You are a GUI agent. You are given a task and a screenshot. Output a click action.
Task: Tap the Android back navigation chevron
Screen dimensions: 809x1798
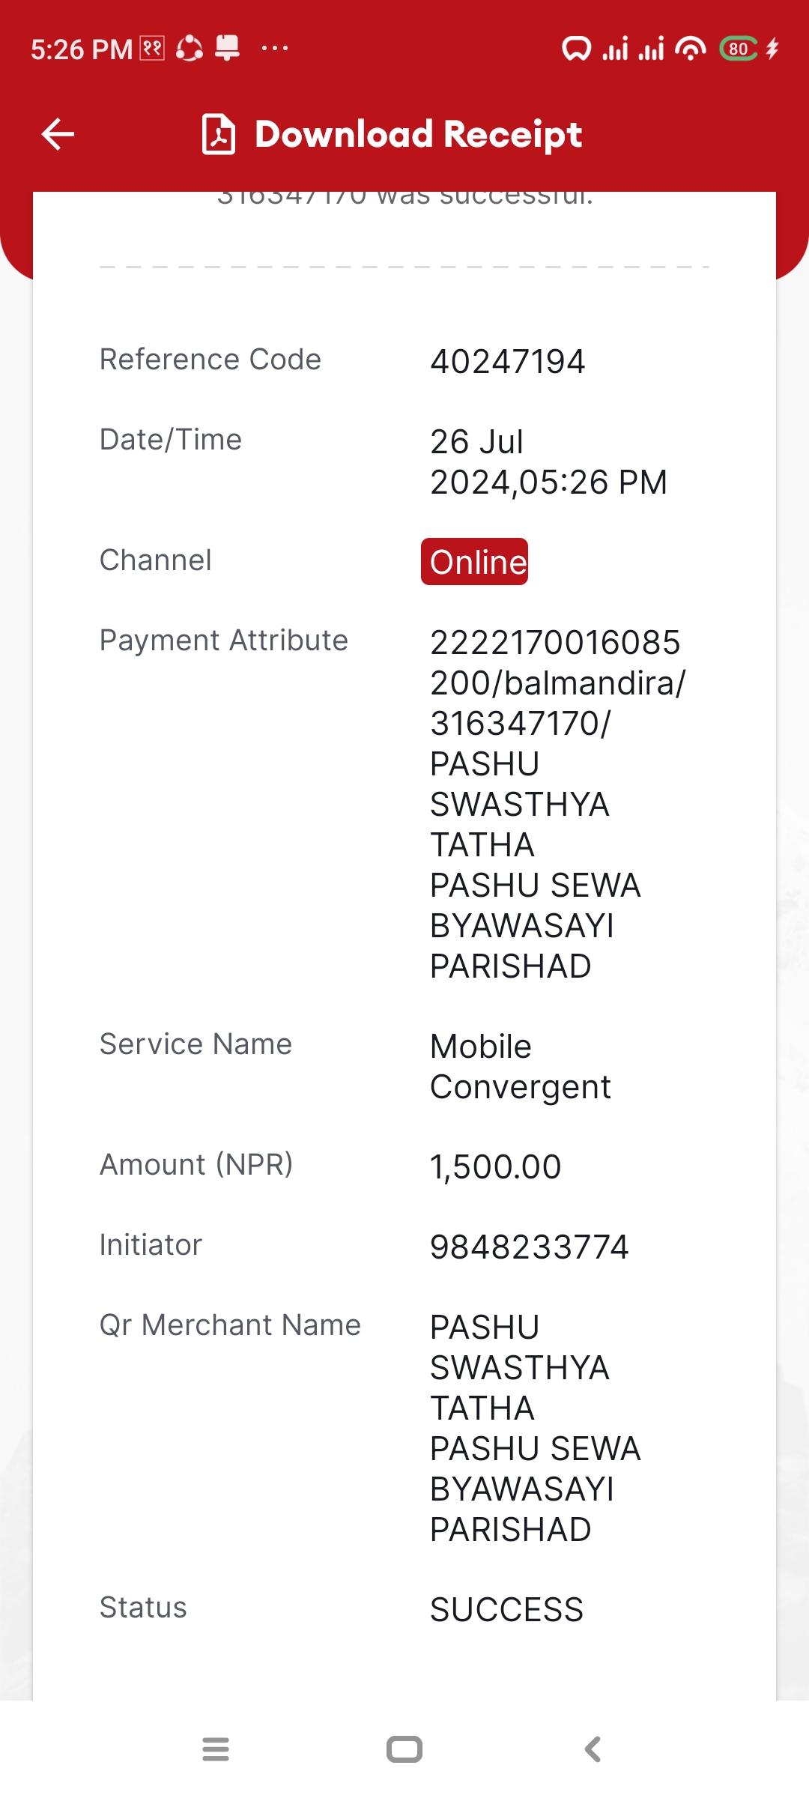[x=593, y=1749]
